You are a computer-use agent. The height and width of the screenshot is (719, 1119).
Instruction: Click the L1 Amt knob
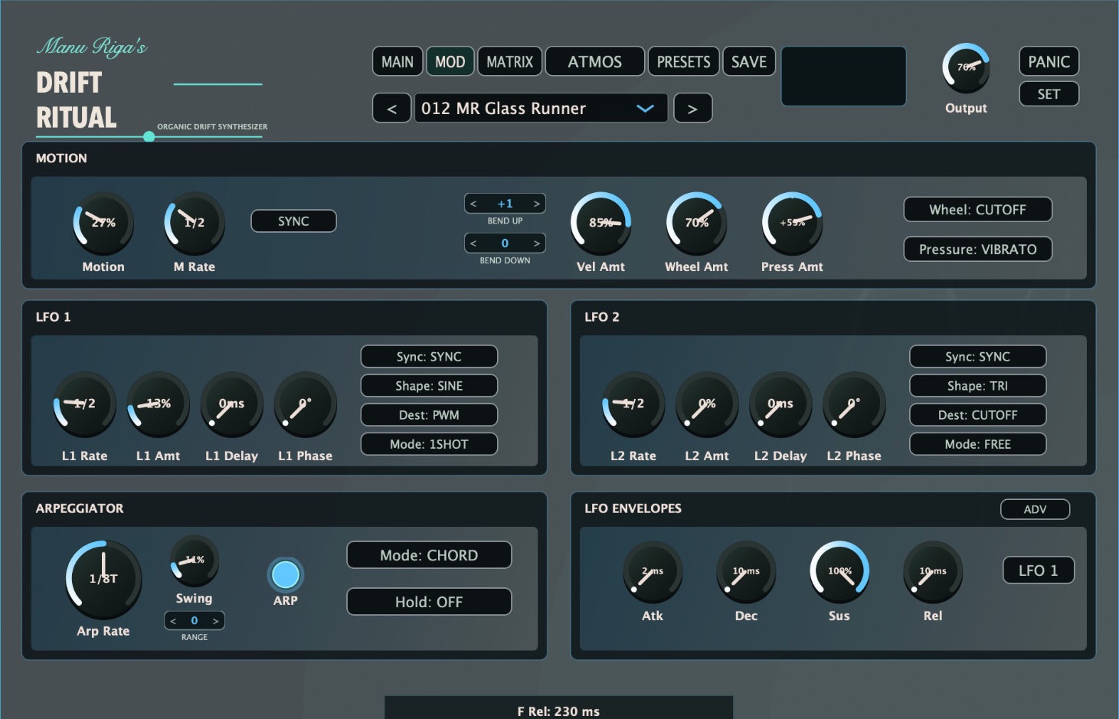pyautogui.click(x=158, y=404)
